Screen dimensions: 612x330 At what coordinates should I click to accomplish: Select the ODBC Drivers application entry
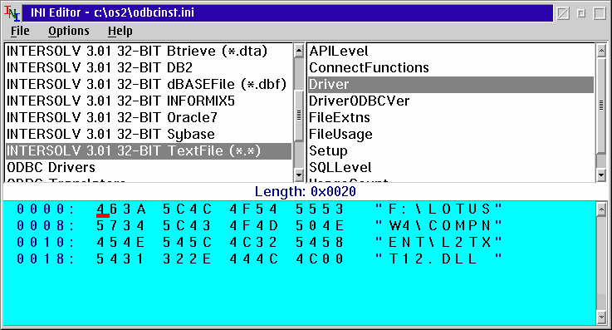click(149, 168)
